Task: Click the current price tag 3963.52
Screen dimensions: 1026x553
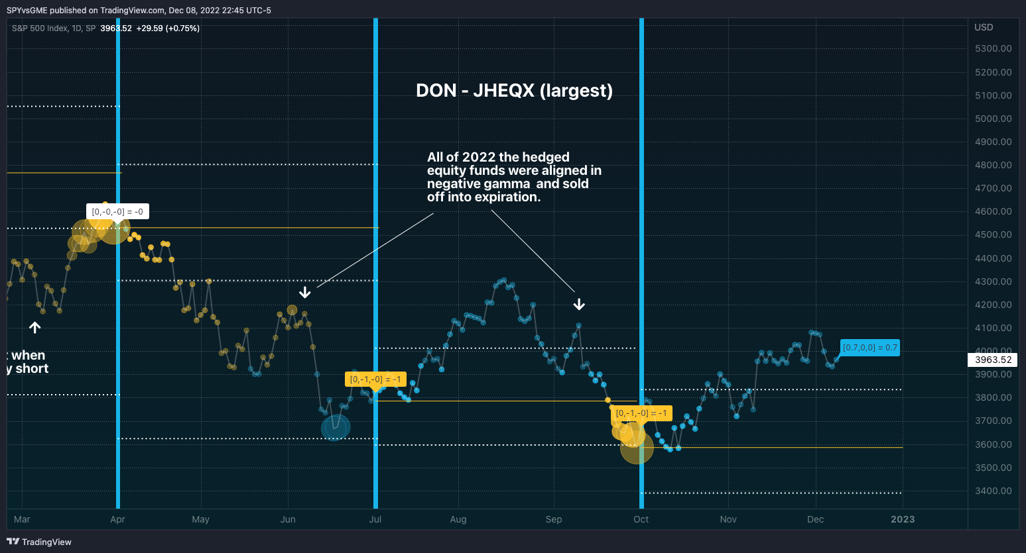Action: point(993,360)
